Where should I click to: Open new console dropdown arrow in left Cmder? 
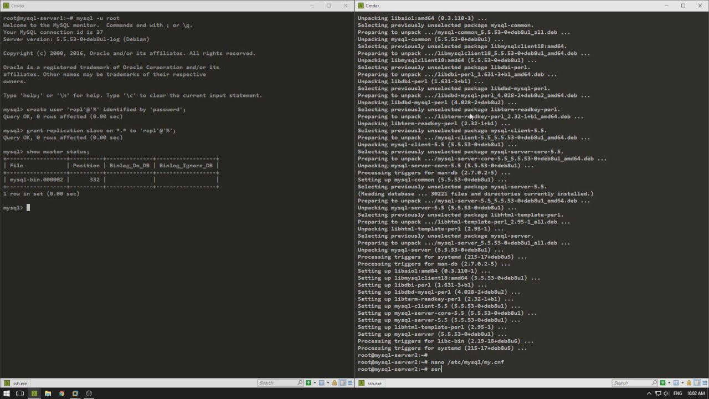coord(315,383)
